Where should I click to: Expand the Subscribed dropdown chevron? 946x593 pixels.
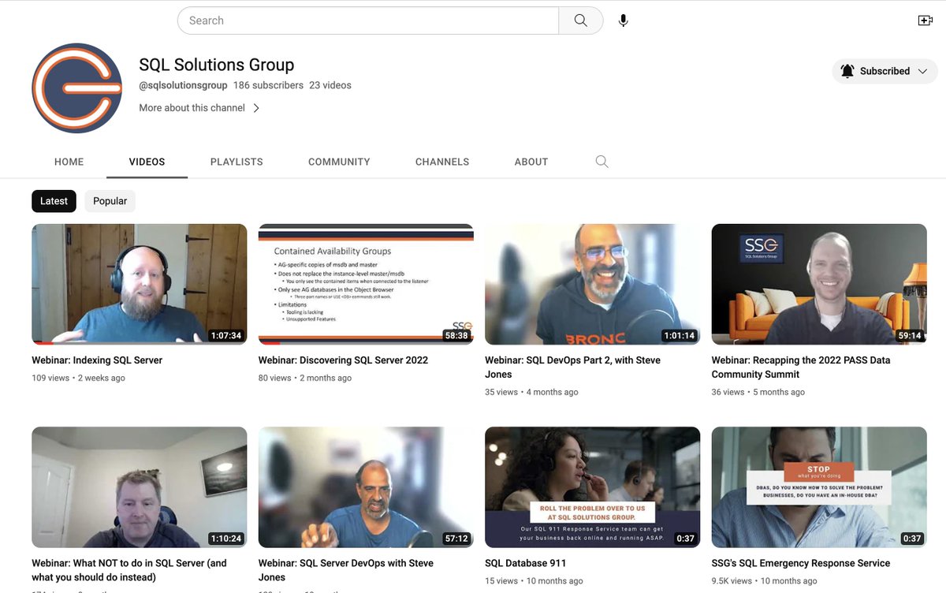[x=922, y=71]
